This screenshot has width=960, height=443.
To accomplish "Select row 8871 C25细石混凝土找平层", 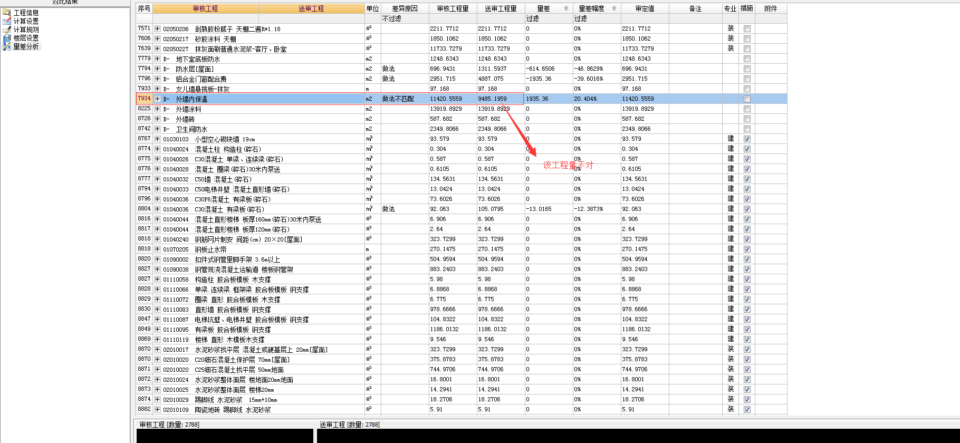I will [x=462, y=370].
